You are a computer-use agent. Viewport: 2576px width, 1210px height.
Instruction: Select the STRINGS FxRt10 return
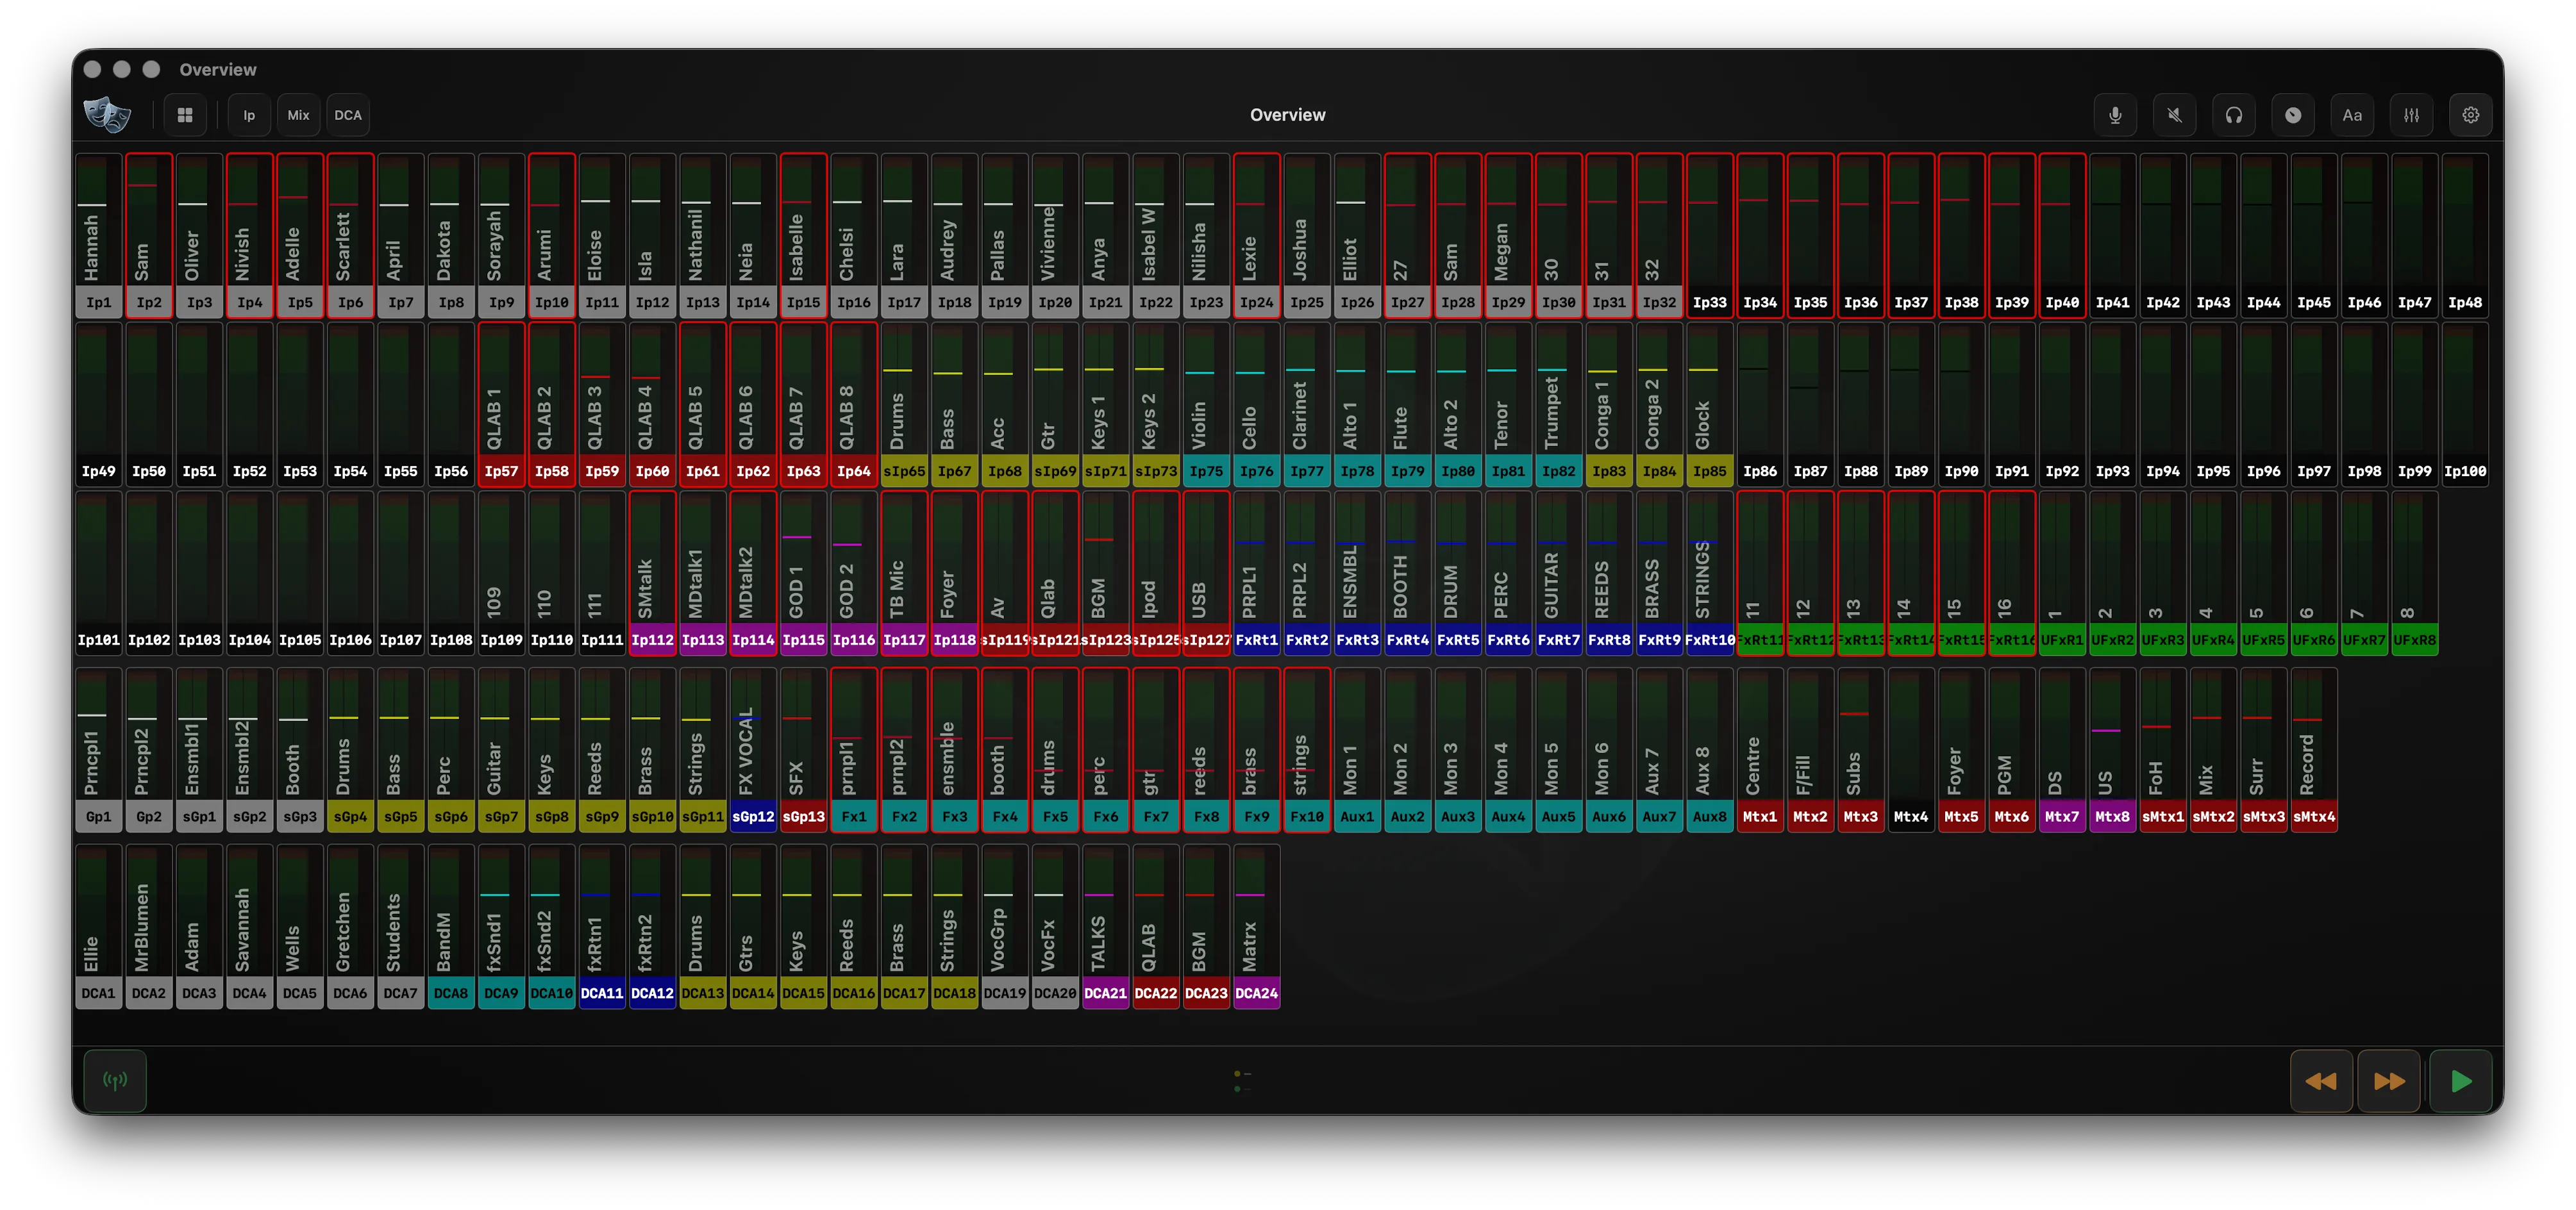[1709, 573]
